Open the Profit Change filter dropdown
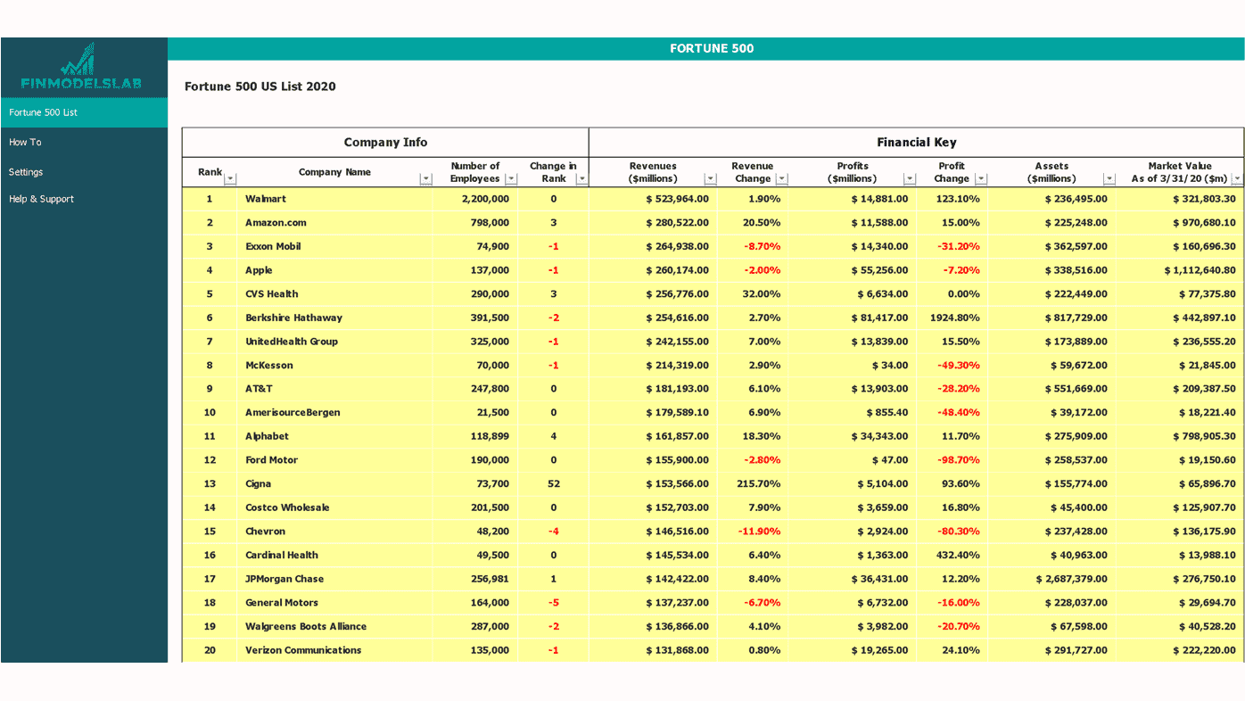The width and height of the screenshot is (1245, 701). (x=981, y=178)
